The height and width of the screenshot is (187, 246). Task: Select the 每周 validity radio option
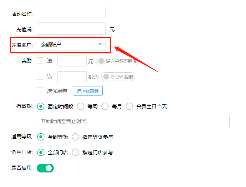point(80,106)
